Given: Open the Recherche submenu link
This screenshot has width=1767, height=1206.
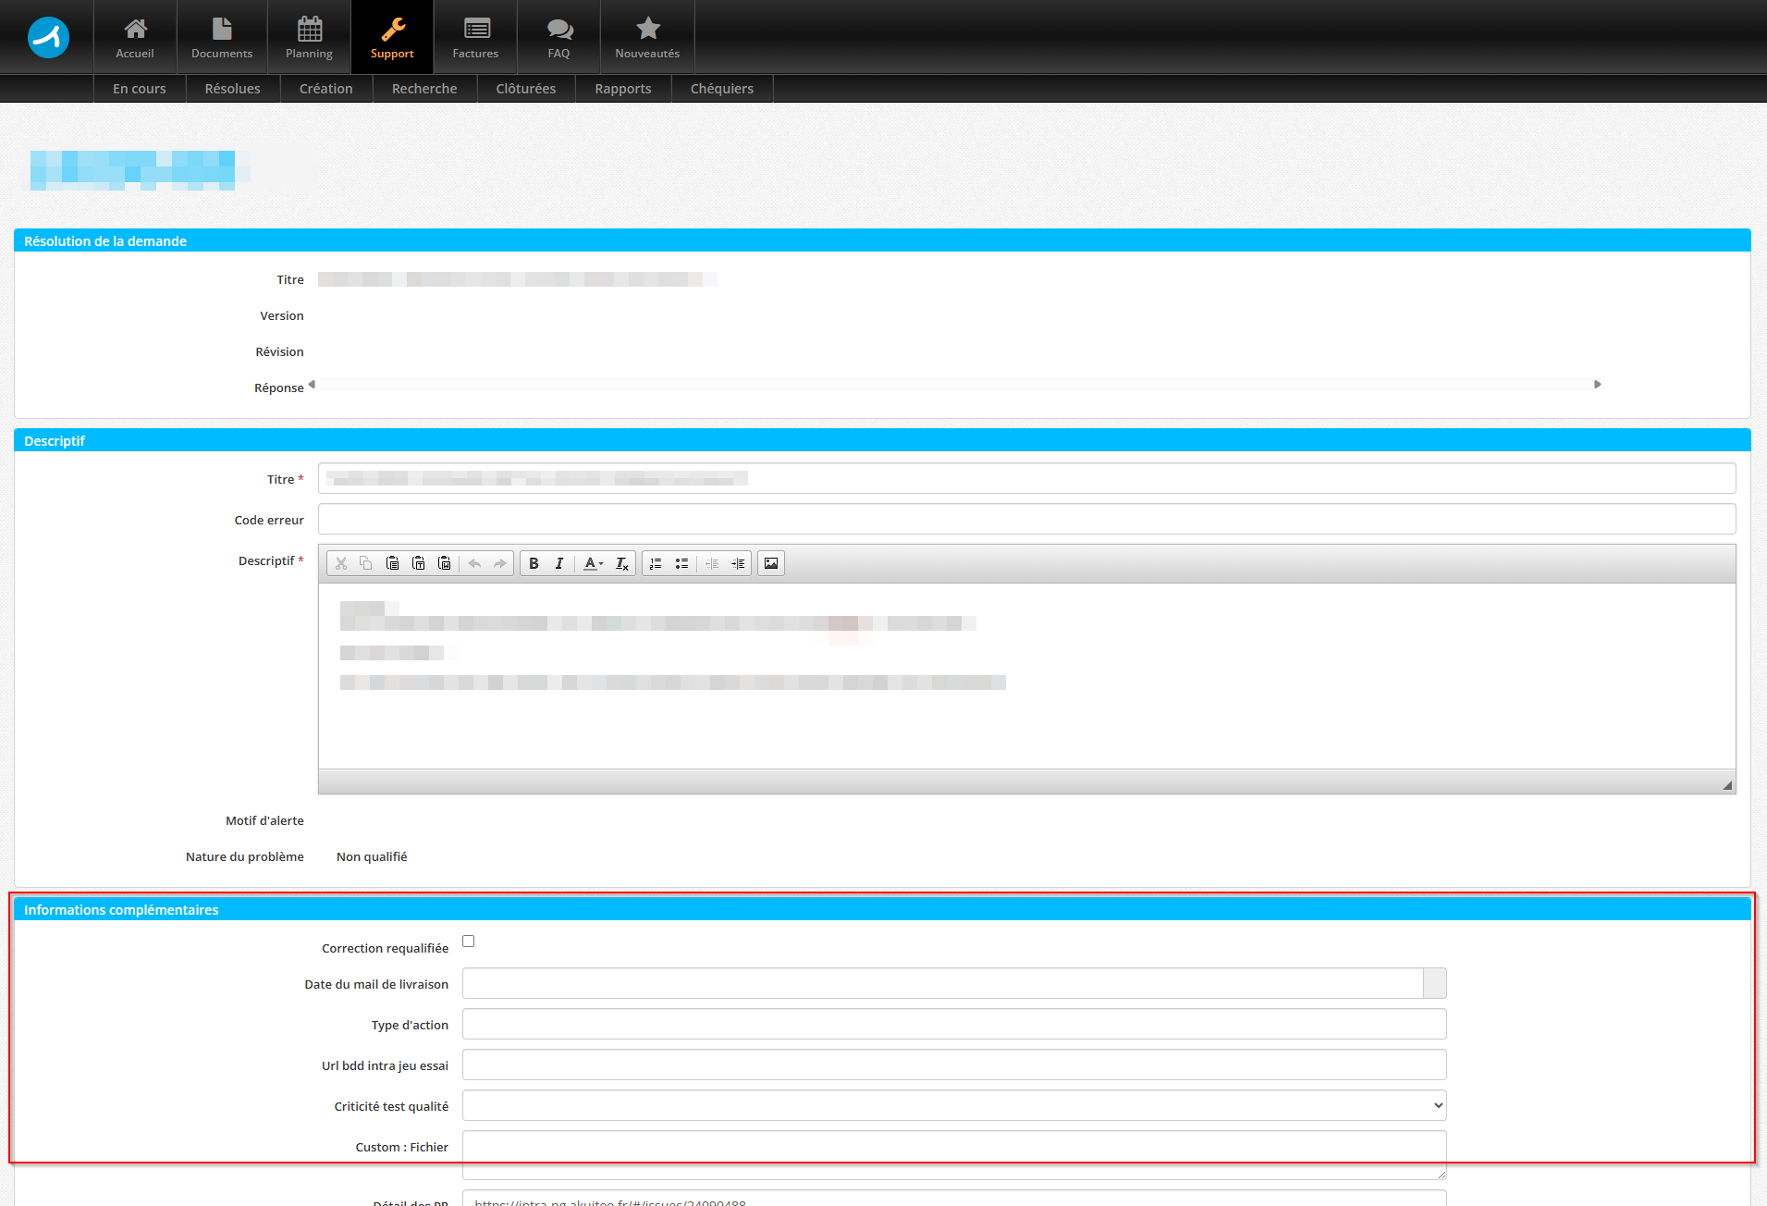Looking at the screenshot, I should 424,89.
